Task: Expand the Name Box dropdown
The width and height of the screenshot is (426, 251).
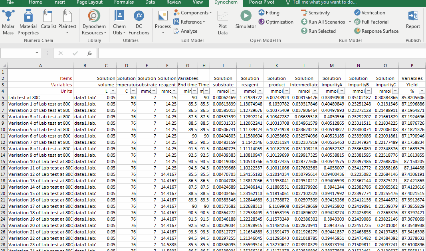Action: pyautogui.click(x=37, y=53)
